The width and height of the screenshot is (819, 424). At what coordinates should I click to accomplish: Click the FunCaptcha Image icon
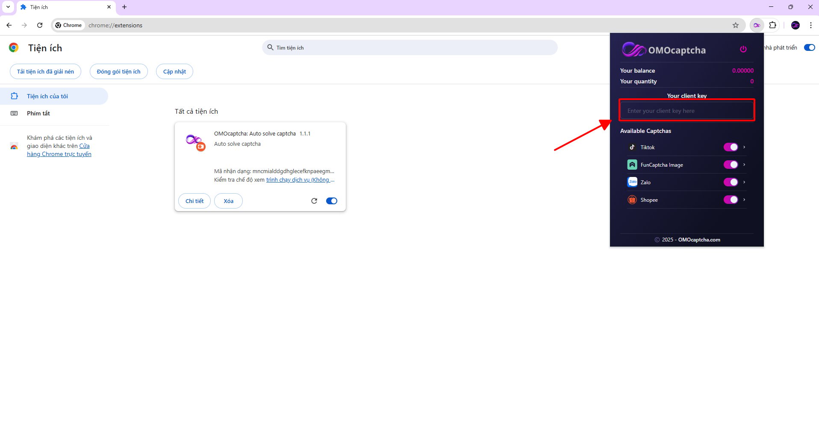632,165
